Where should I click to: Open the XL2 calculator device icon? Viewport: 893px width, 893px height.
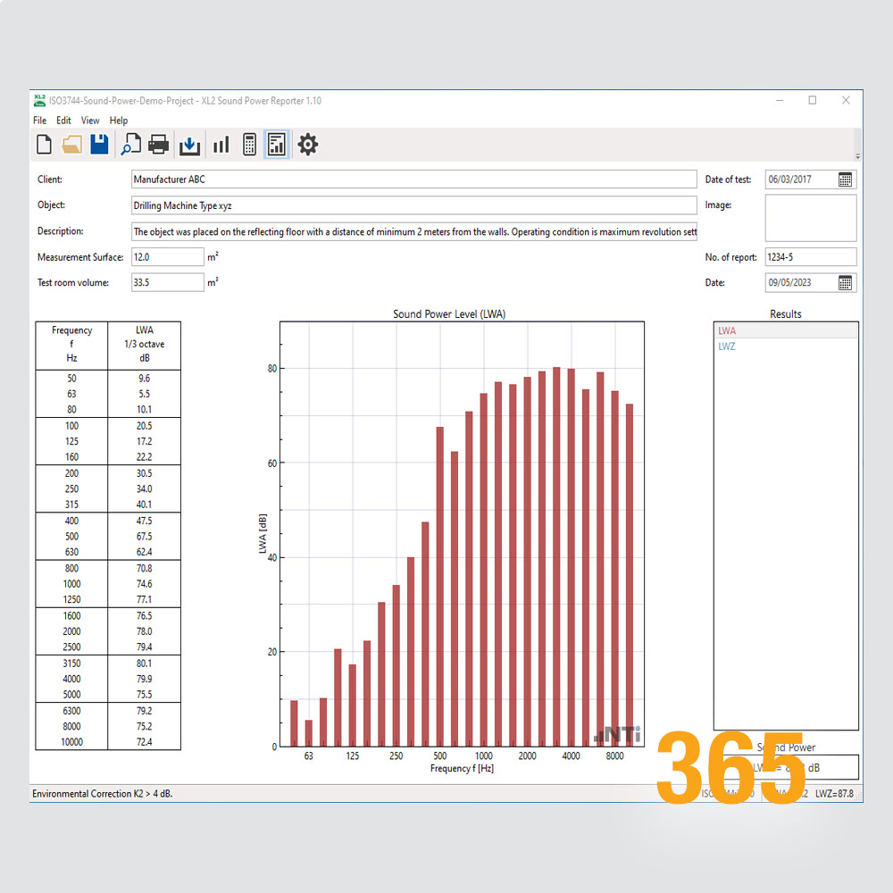coord(249,144)
